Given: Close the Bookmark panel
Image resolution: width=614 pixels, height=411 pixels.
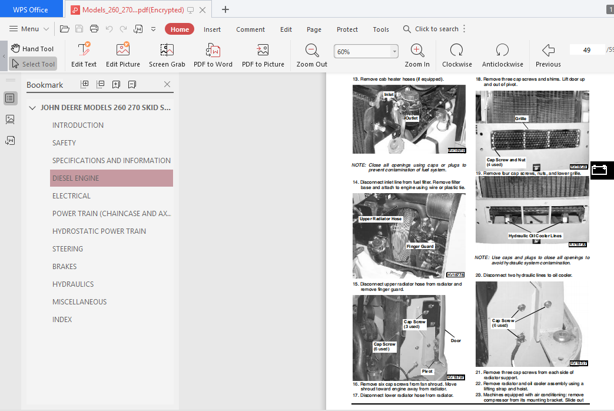Looking at the screenshot, I should point(167,84).
